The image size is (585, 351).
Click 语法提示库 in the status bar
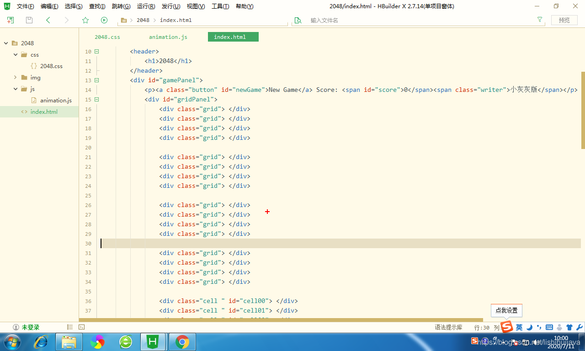point(448,327)
